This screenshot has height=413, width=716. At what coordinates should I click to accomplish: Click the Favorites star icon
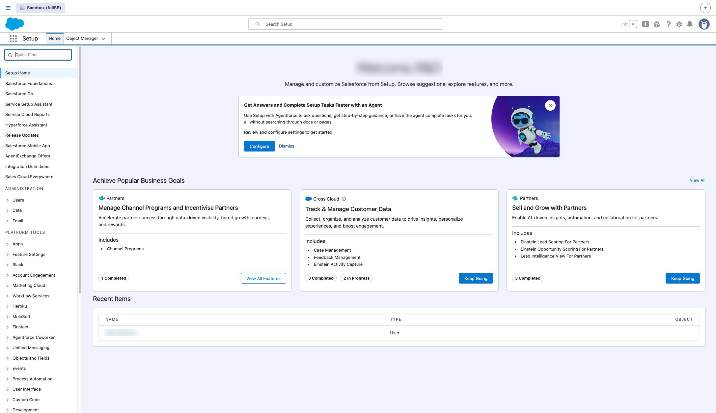[625, 24]
